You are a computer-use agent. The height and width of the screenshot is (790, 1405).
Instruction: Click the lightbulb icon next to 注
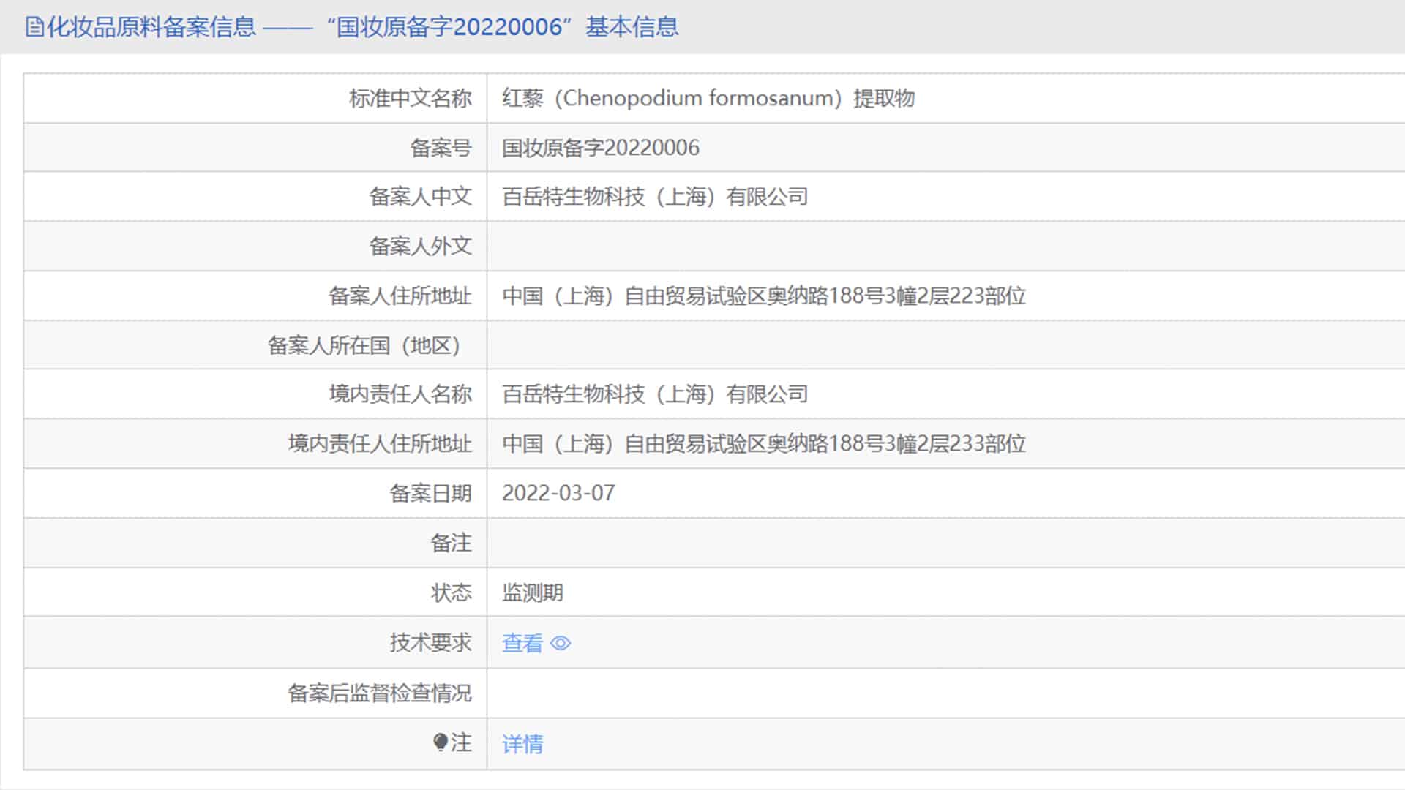pyautogui.click(x=440, y=742)
